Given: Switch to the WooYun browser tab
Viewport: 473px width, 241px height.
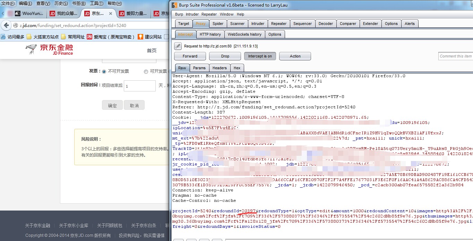Looking at the screenshot, I should click(x=29, y=14).
